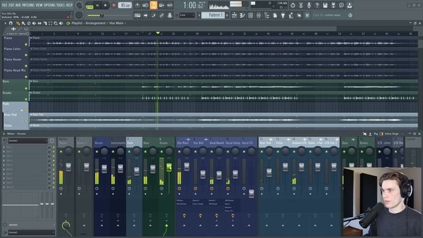Open the FILE menu
The image size is (423, 238).
(x=5, y=5)
